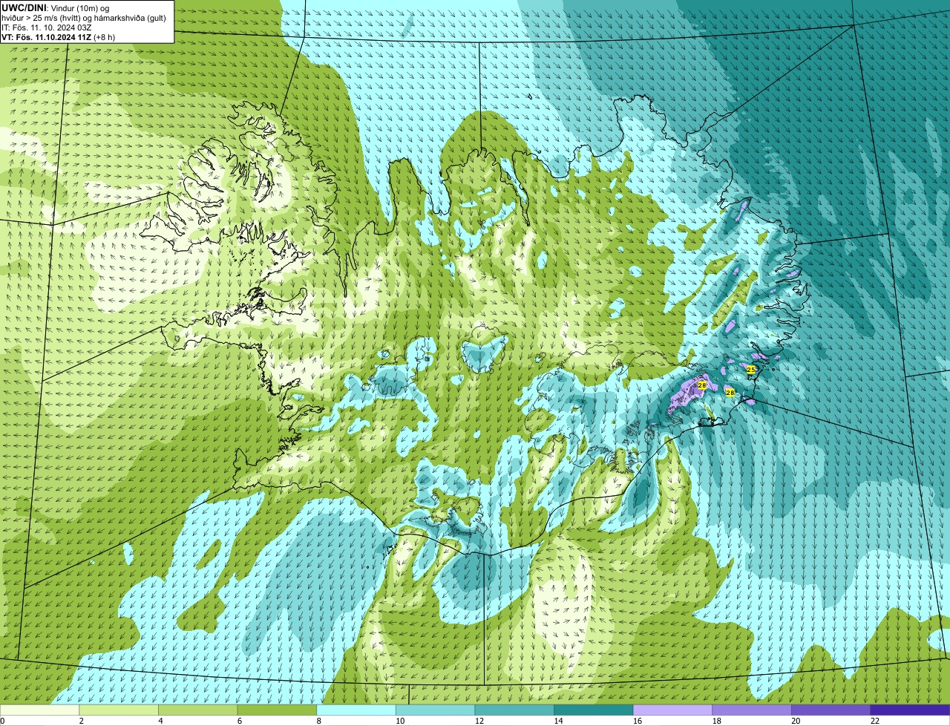The height and width of the screenshot is (726, 950).
Task: Select the "16" tick label below the color bar
Action: point(638,721)
